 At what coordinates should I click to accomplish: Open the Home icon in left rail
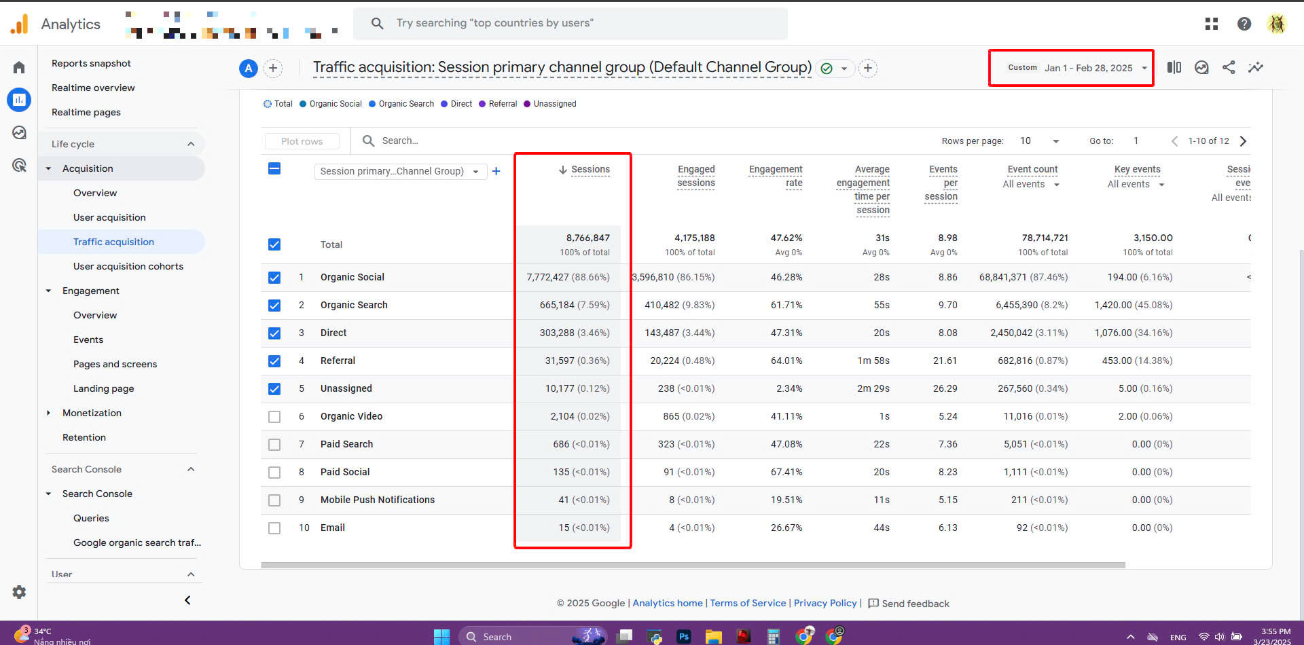pyautogui.click(x=19, y=67)
